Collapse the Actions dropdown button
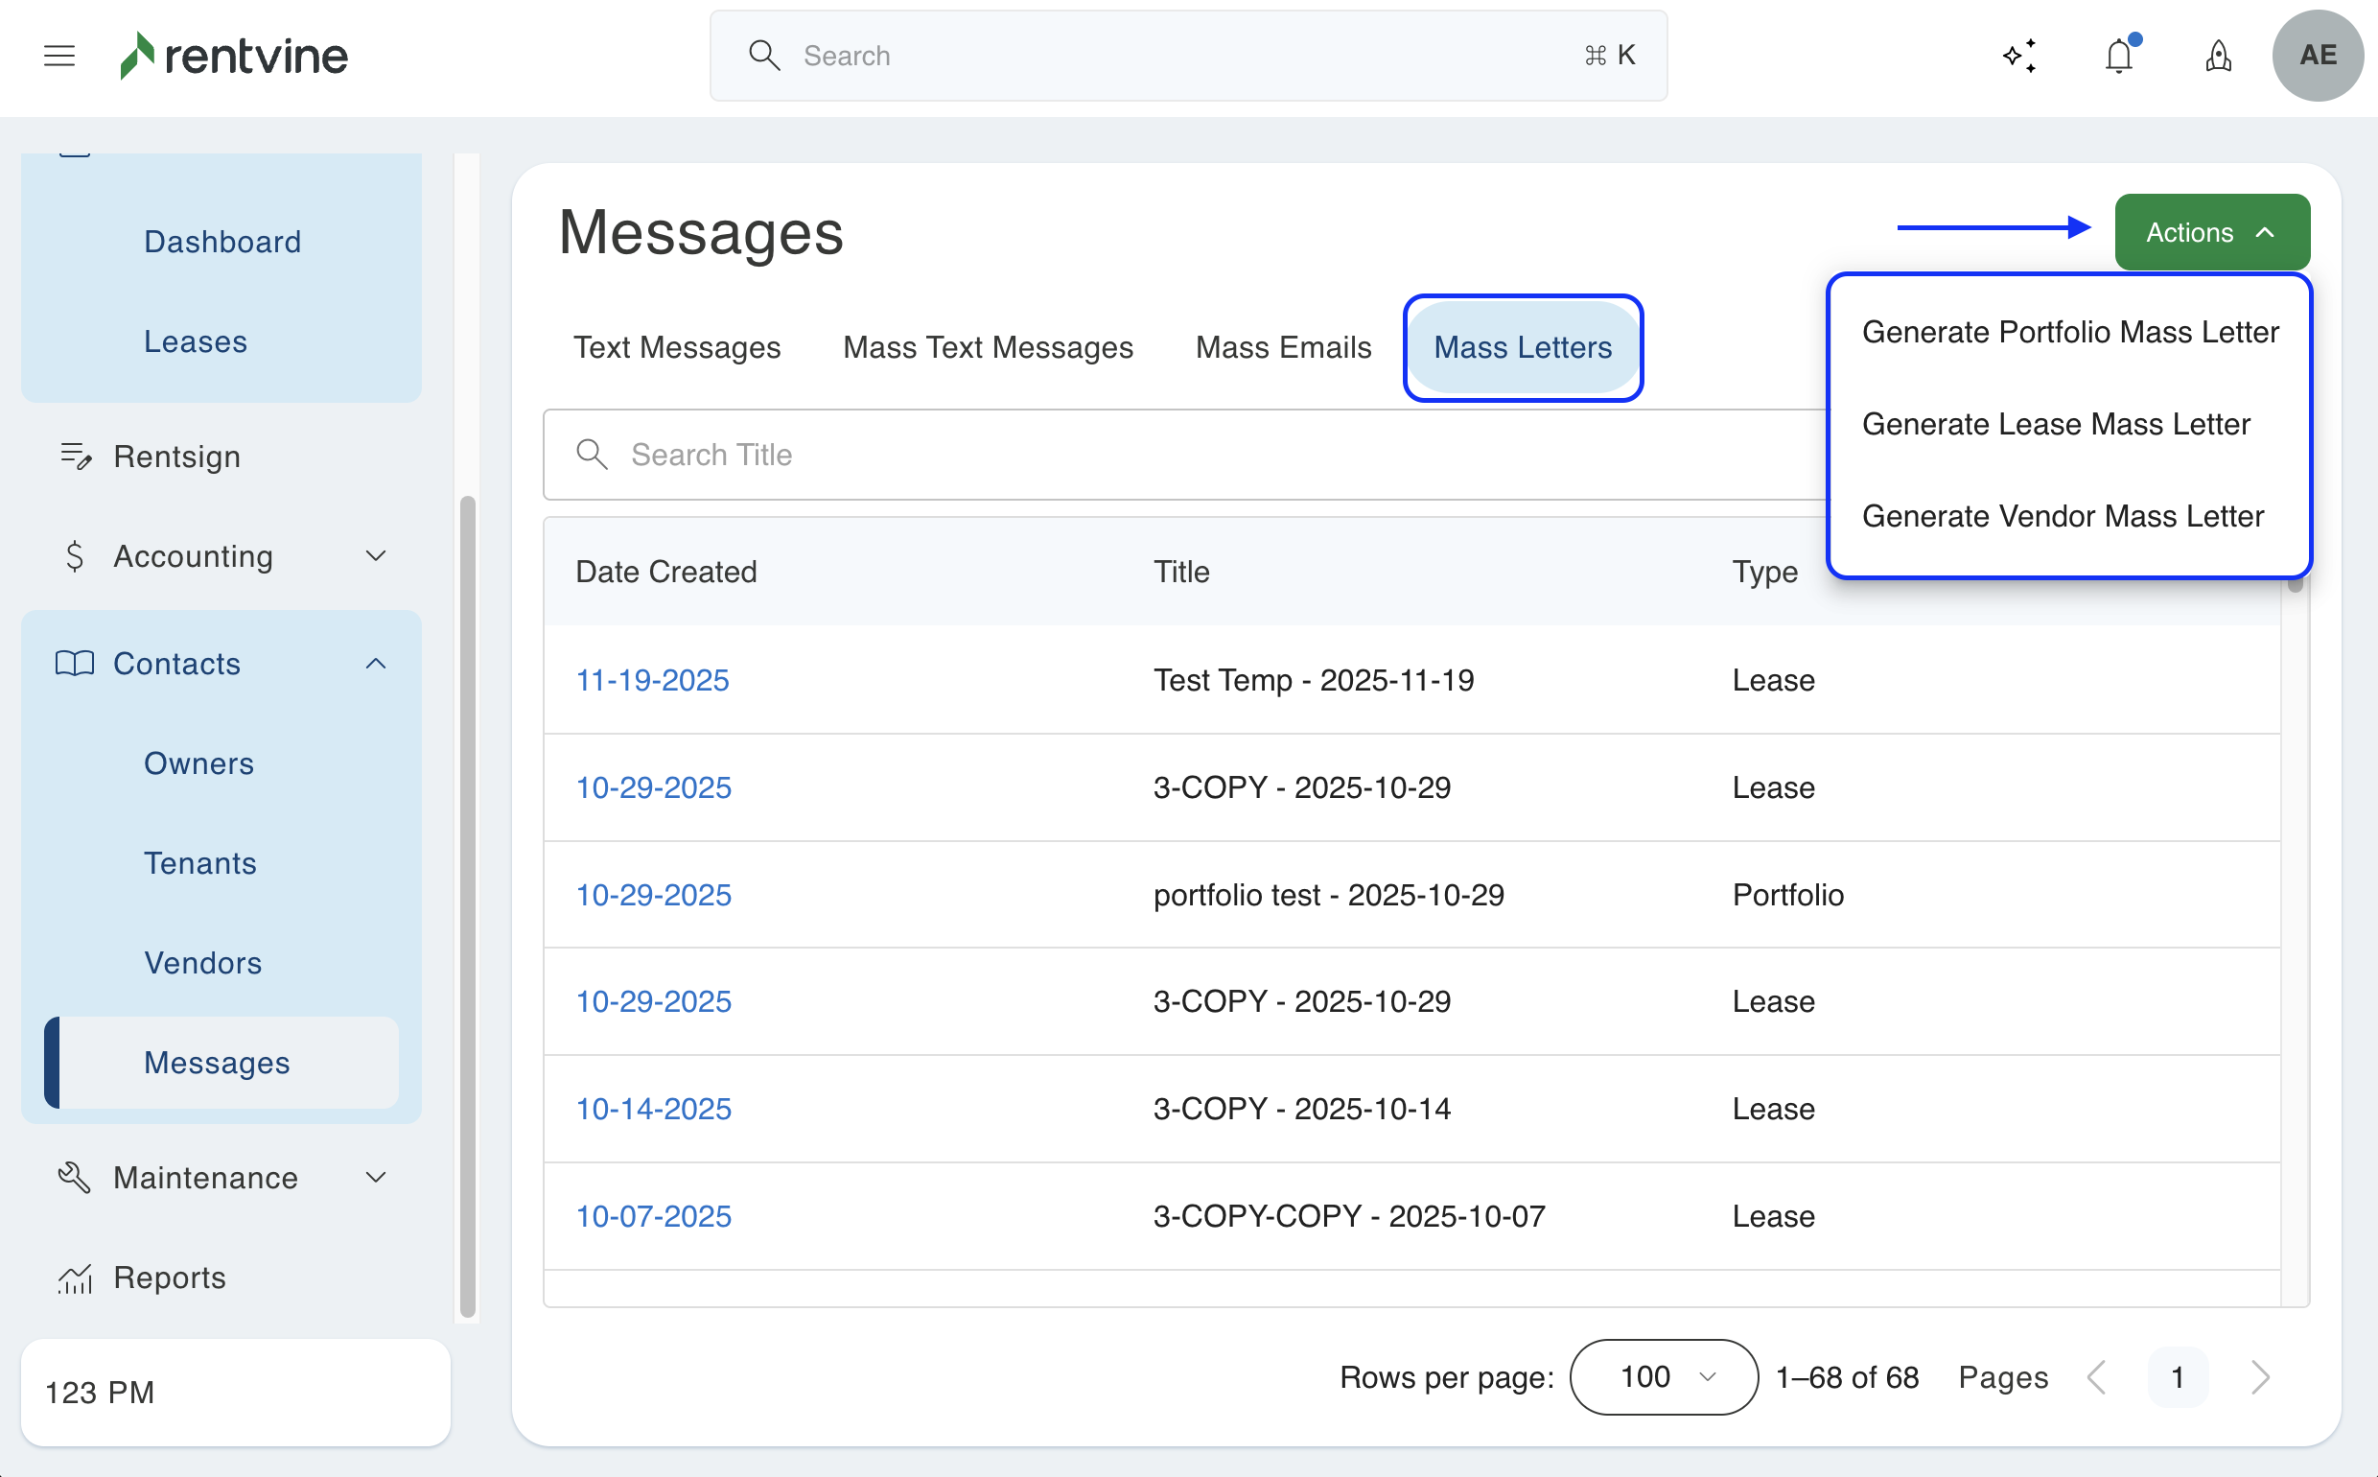This screenshot has height=1477, width=2378. point(2211,232)
